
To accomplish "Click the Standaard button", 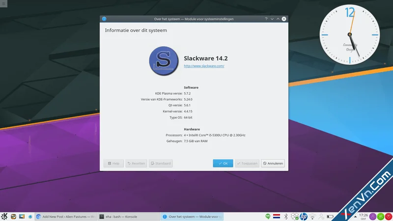I will (x=161, y=164).
